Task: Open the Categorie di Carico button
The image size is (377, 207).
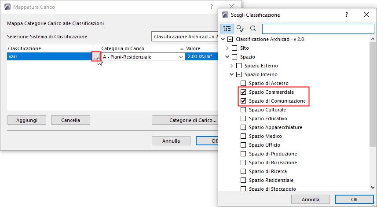Action: (185, 120)
